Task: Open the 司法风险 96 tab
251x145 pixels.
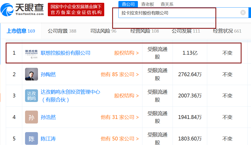Action: 103,31
